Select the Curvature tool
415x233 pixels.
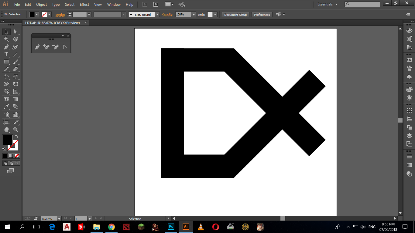pos(16,47)
